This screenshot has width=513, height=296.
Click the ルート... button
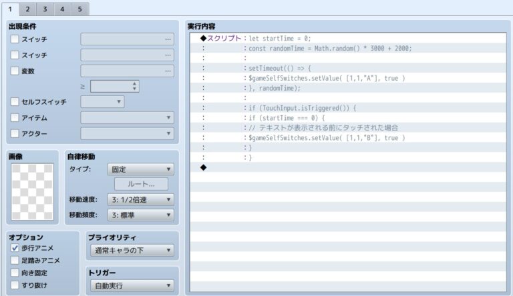click(140, 184)
